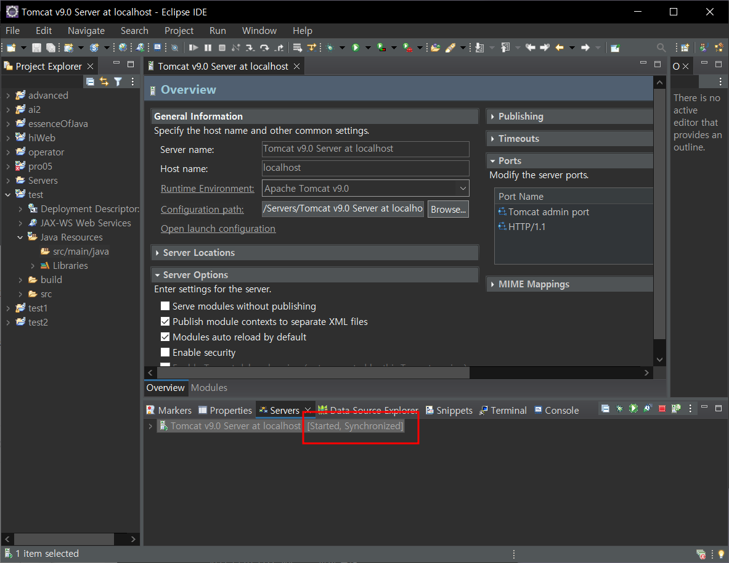Open the Project menu
This screenshot has height=563, width=729.
179,31
